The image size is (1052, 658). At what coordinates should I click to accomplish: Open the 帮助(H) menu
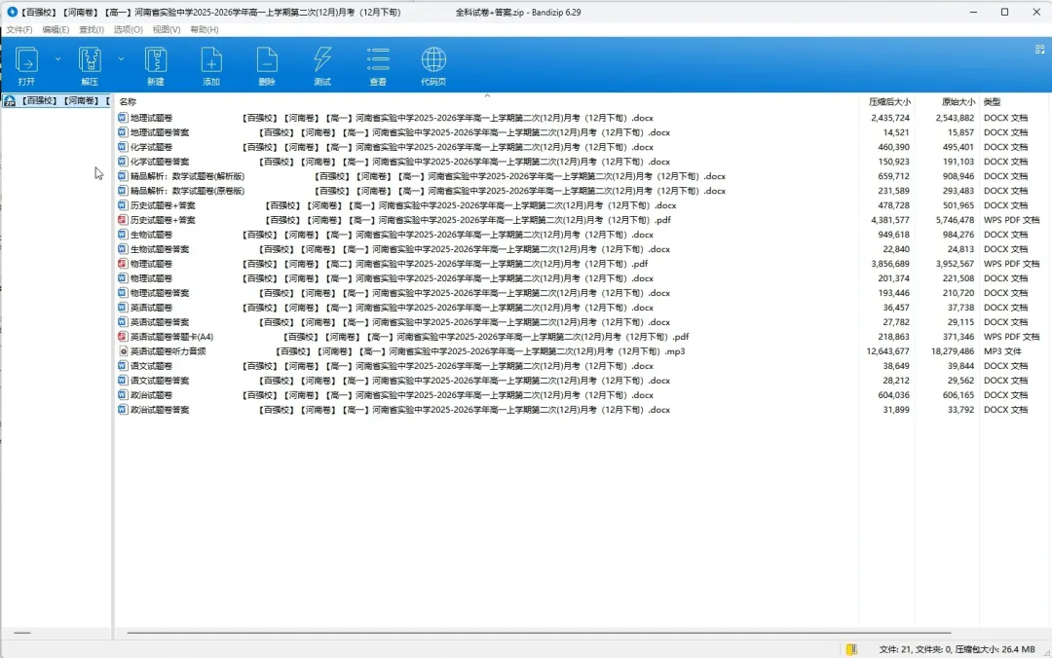(x=205, y=29)
